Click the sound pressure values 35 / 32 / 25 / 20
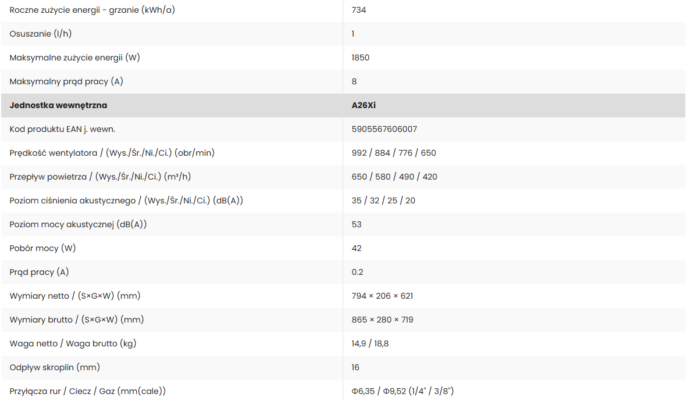687x401 pixels. pos(383,201)
